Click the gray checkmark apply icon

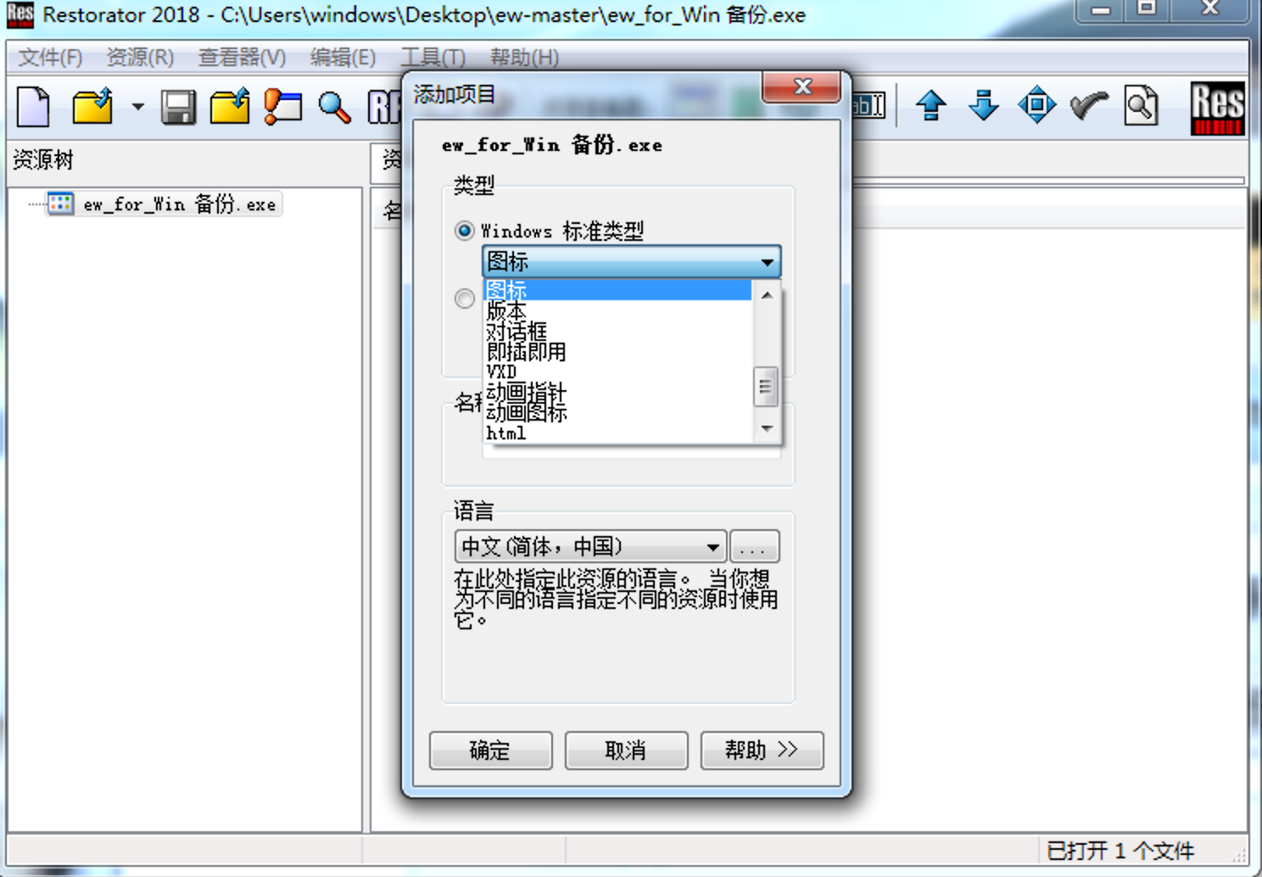coord(1089,106)
